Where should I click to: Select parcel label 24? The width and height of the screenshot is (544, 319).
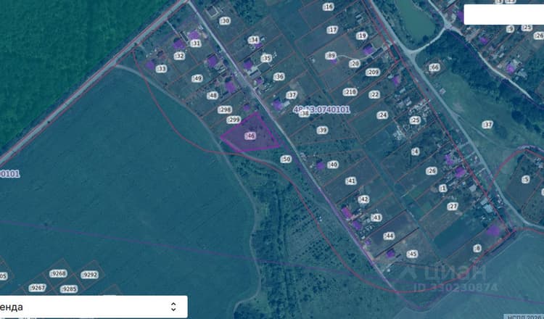coord(382,115)
